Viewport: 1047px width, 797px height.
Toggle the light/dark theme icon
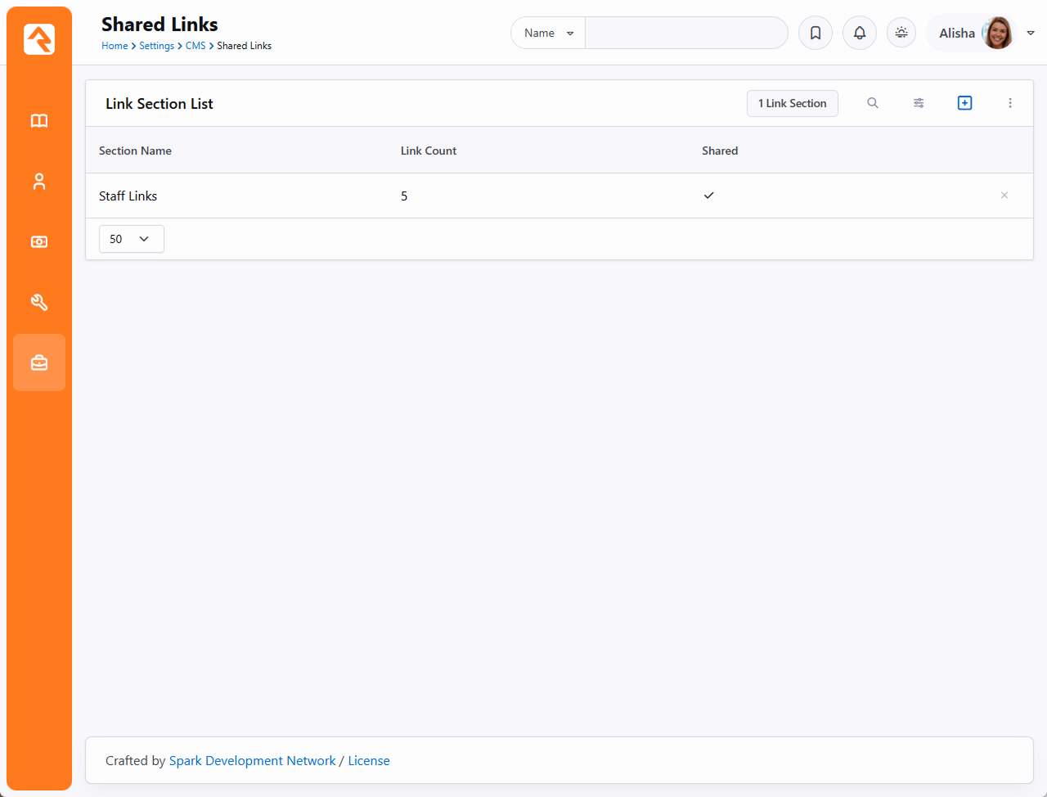pos(901,33)
